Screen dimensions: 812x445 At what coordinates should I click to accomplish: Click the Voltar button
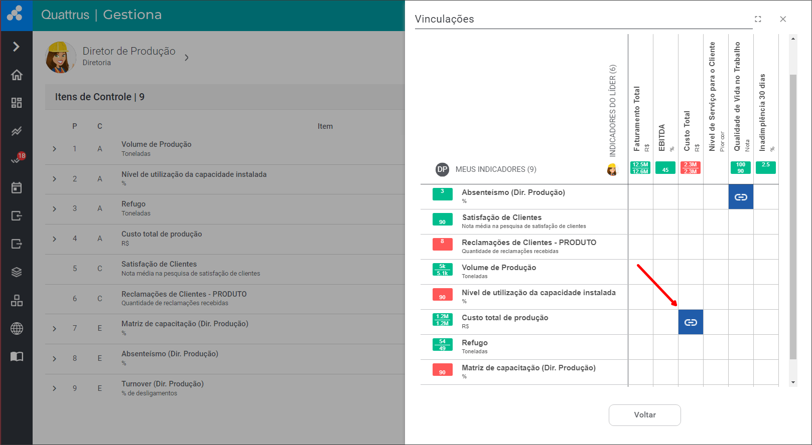pos(644,415)
